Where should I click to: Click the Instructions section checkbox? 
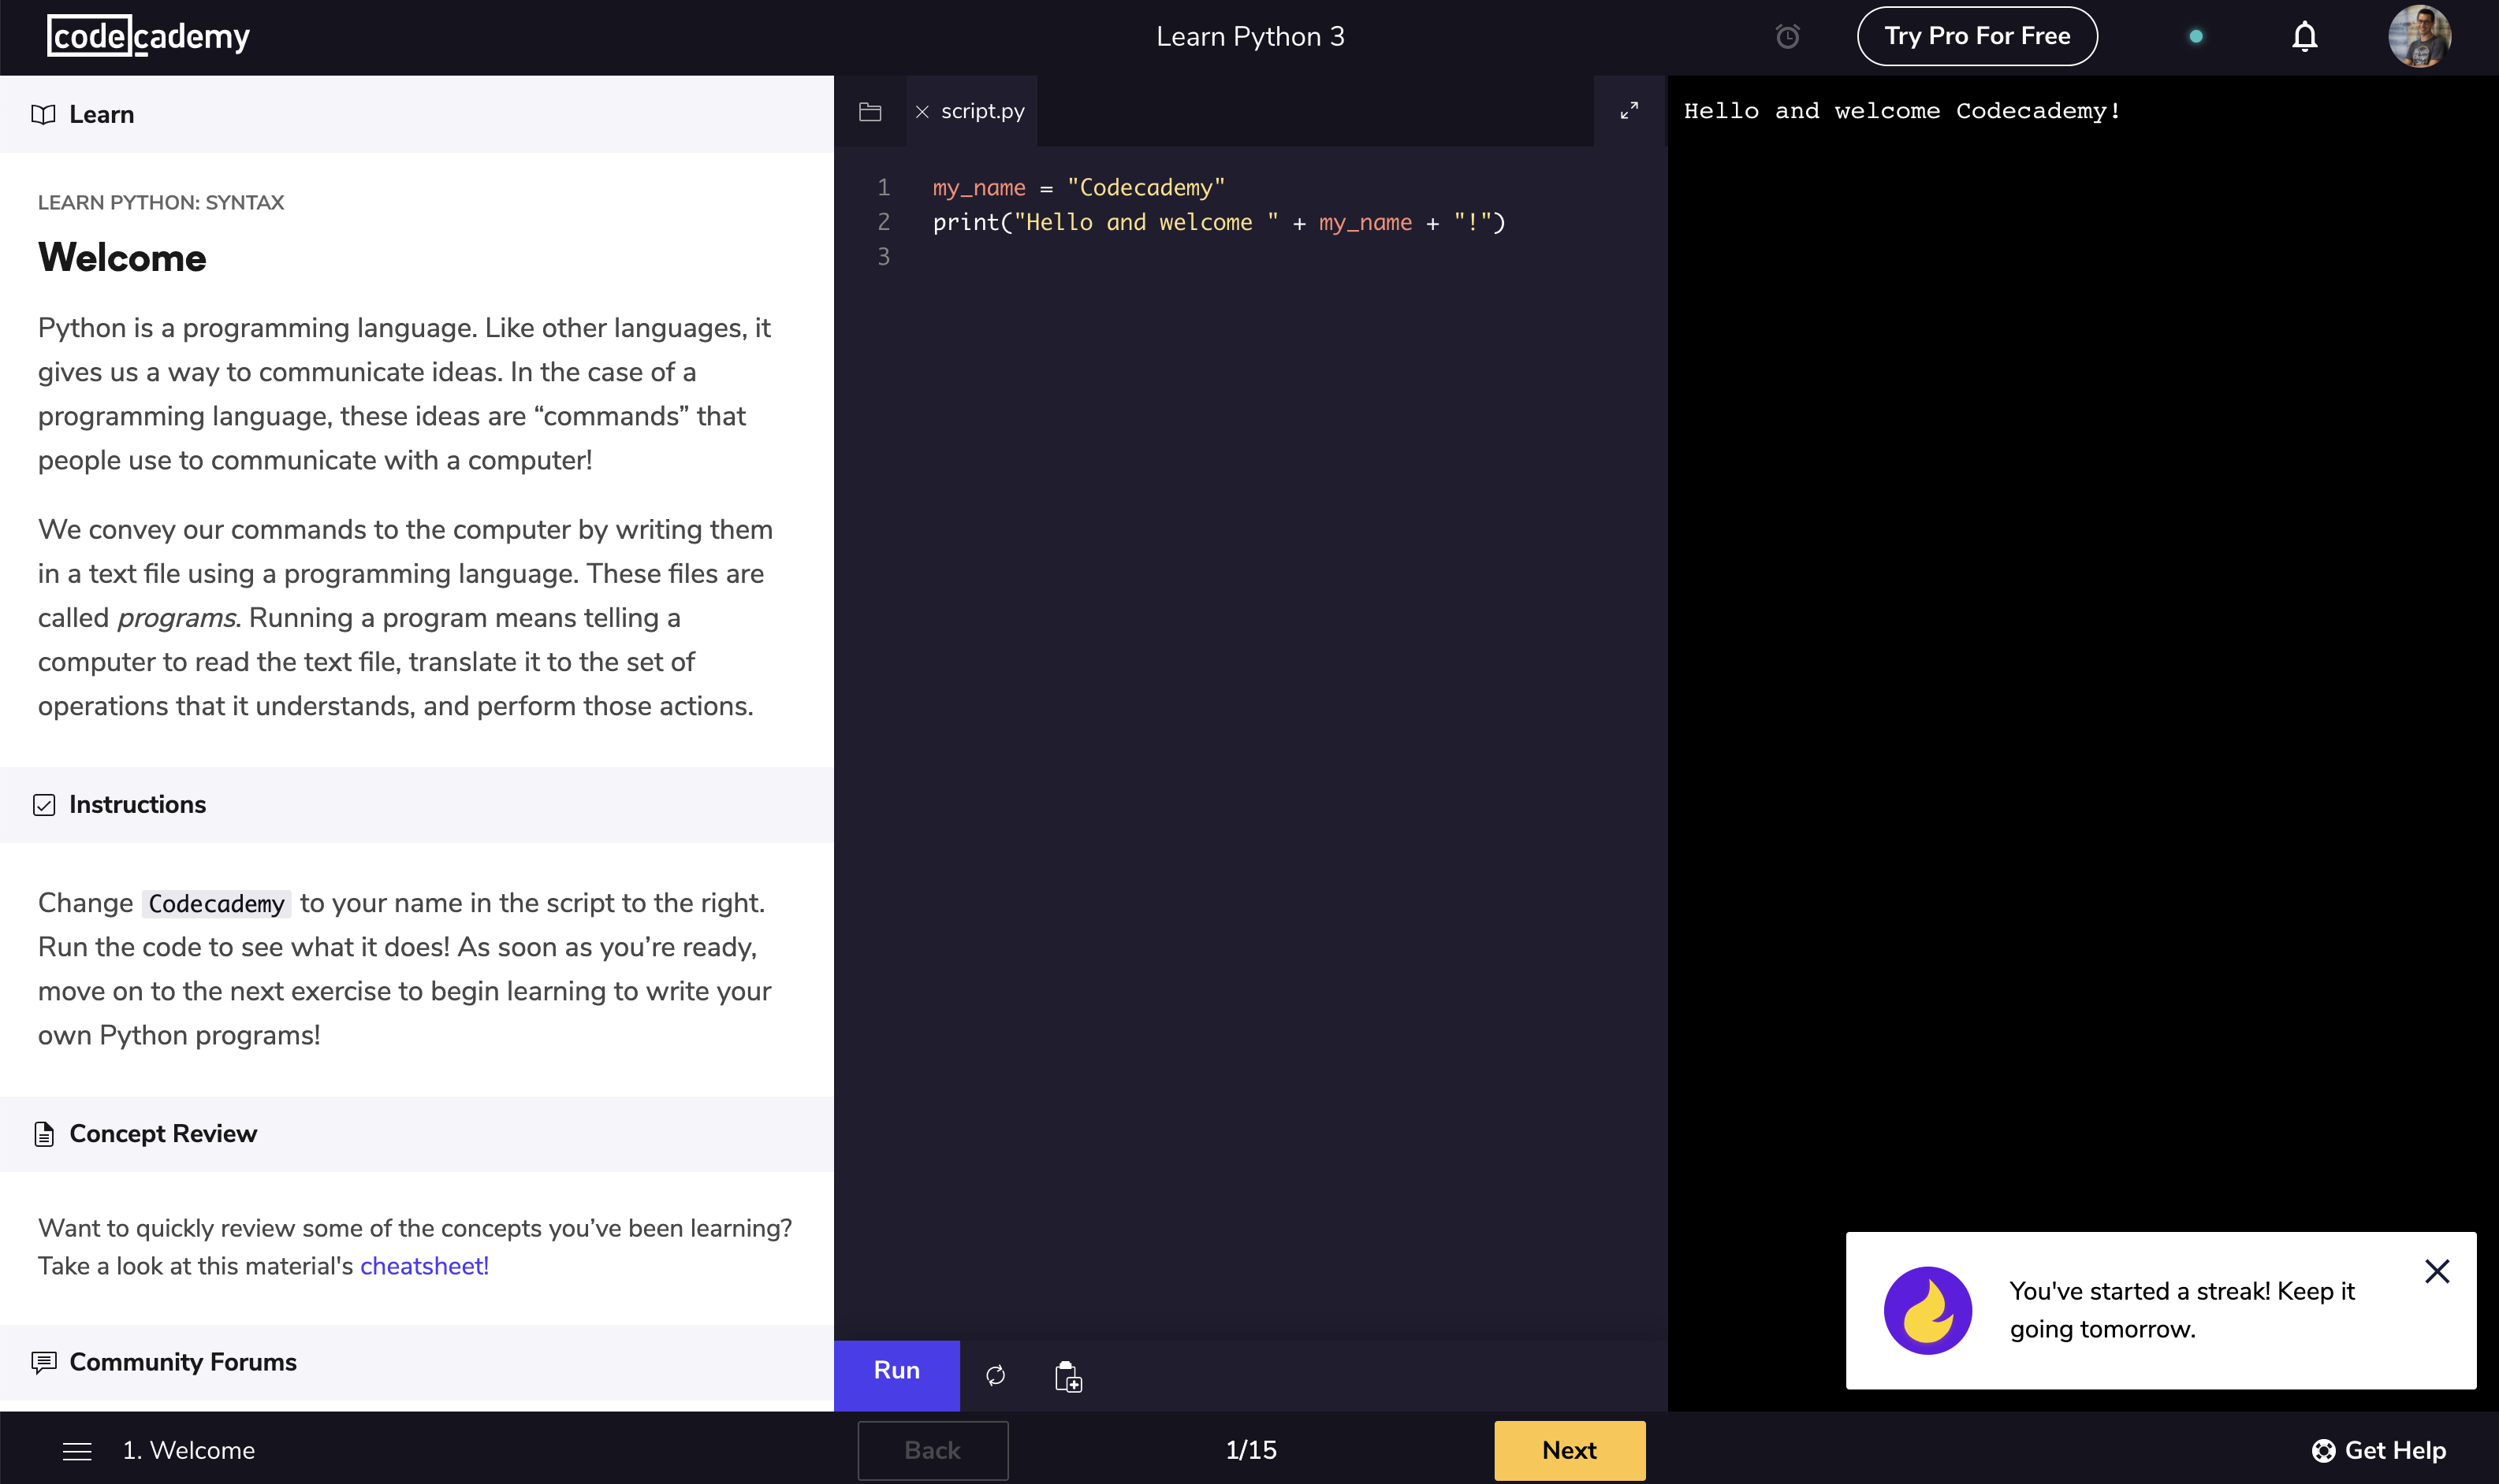tap(44, 803)
